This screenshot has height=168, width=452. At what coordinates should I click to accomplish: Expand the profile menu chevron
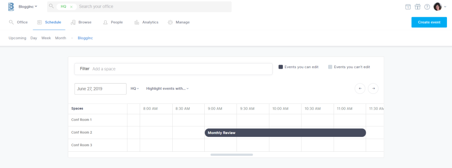[x=445, y=7]
